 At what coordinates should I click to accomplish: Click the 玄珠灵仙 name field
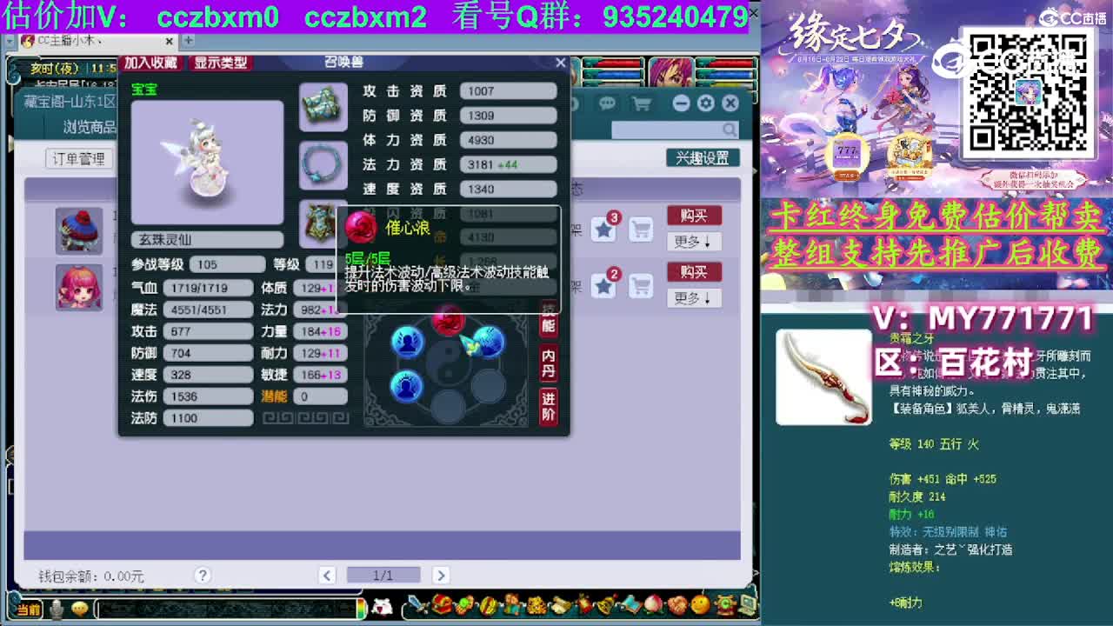pyautogui.click(x=208, y=239)
